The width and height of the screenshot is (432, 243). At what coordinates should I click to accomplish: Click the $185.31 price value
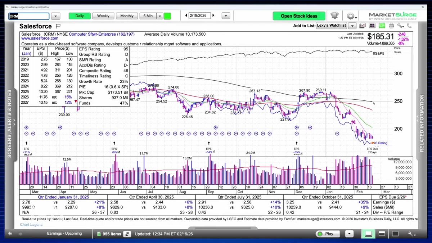tap(381, 37)
